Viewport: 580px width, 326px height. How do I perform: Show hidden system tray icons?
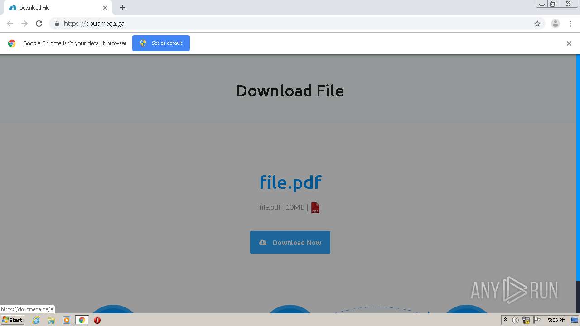(505, 320)
